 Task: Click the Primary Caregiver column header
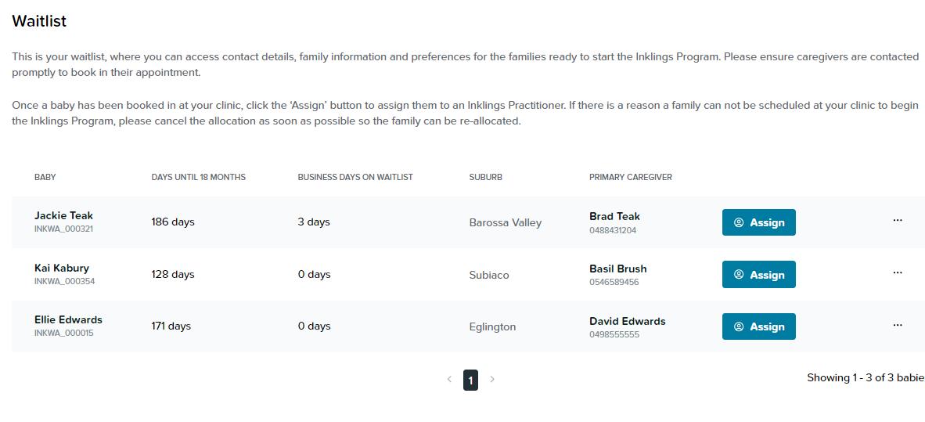630,177
